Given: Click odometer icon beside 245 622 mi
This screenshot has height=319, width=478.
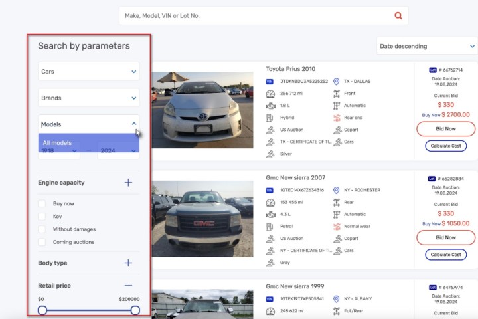Looking at the screenshot, I should pyautogui.click(x=270, y=311).
